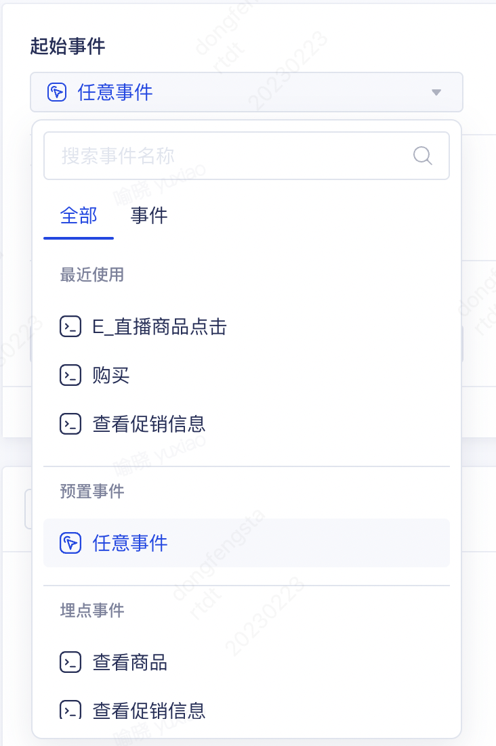Choose the 任意事件 preset event row
This screenshot has height=746, width=496.
[130, 543]
